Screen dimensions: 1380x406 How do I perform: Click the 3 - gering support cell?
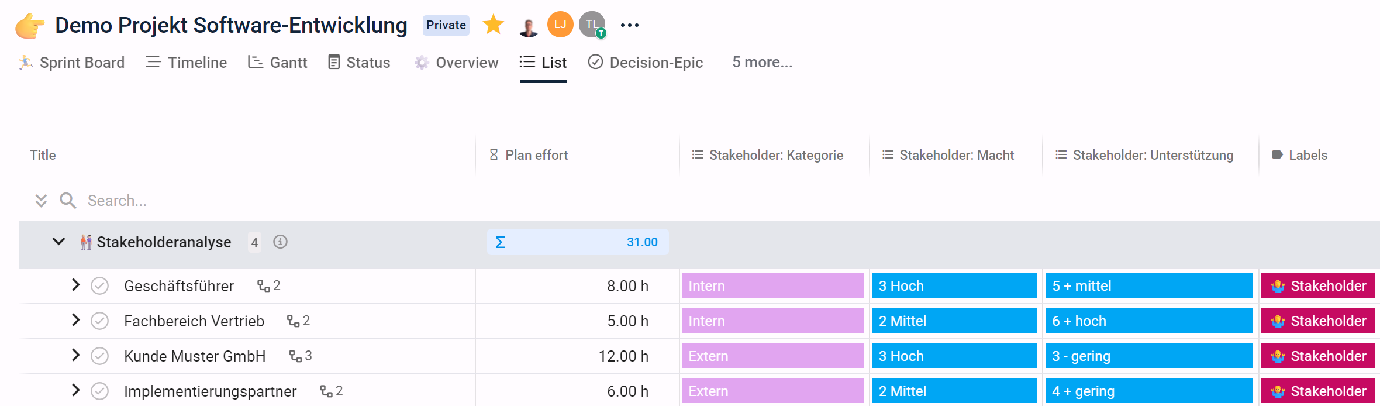click(1148, 356)
